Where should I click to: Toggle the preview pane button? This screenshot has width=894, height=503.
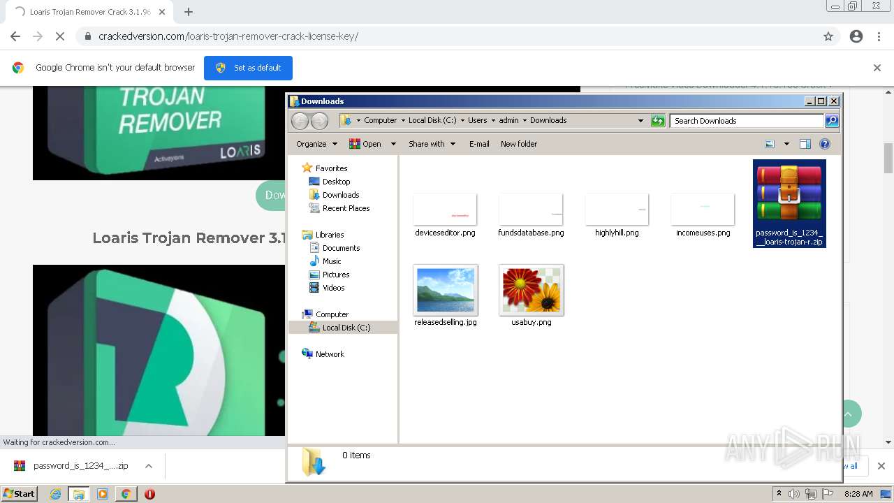pyautogui.click(x=805, y=144)
